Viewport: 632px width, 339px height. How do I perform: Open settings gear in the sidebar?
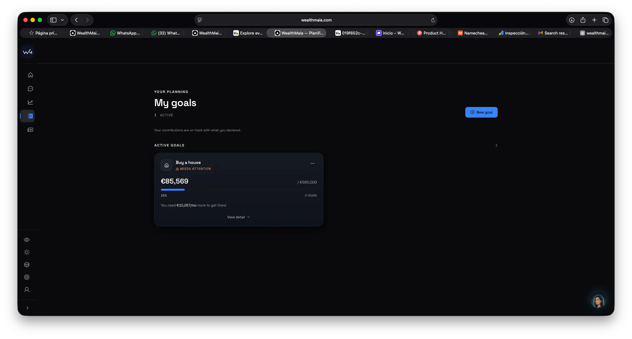pos(27,277)
